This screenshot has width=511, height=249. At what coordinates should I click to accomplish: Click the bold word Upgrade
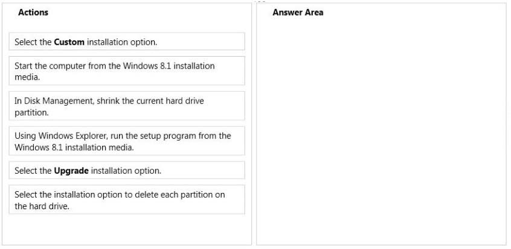click(71, 171)
